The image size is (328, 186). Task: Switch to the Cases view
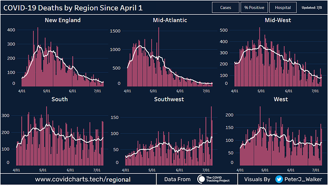coord(225,8)
